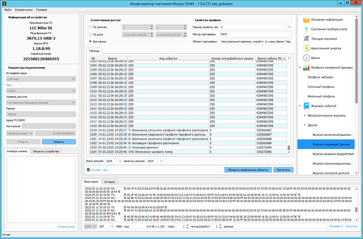Click the Excel export icon
Viewport: 363px width, 239px height.
click(88, 170)
